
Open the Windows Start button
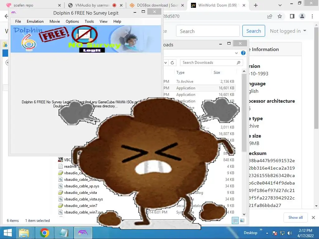pyautogui.click(x=8, y=233)
